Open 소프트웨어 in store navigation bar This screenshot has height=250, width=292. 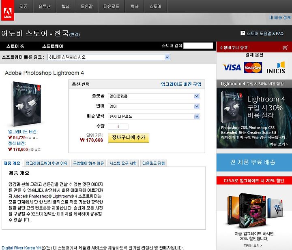(52, 46)
